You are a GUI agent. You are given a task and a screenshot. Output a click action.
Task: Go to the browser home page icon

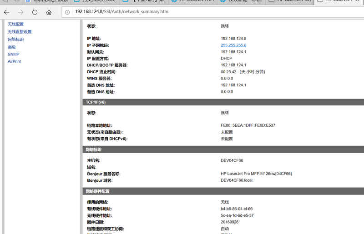click(49, 12)
